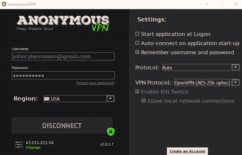This screenshot has width=242, height=155.
Task: Enable Start application at Logon checkbox
Action: click(x=137, y=34)
